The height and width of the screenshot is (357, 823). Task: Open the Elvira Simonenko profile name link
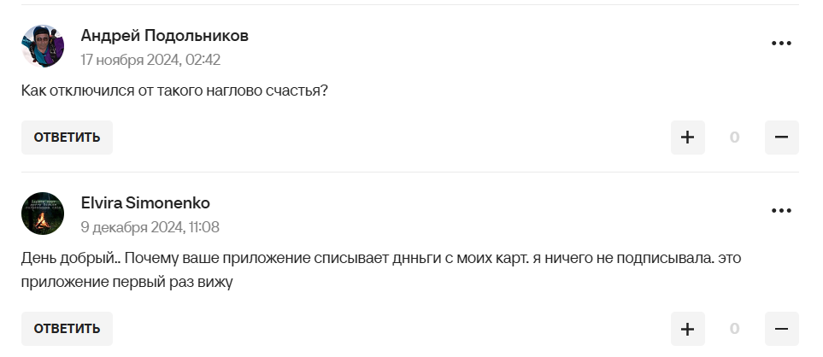(x=145, y=203)
